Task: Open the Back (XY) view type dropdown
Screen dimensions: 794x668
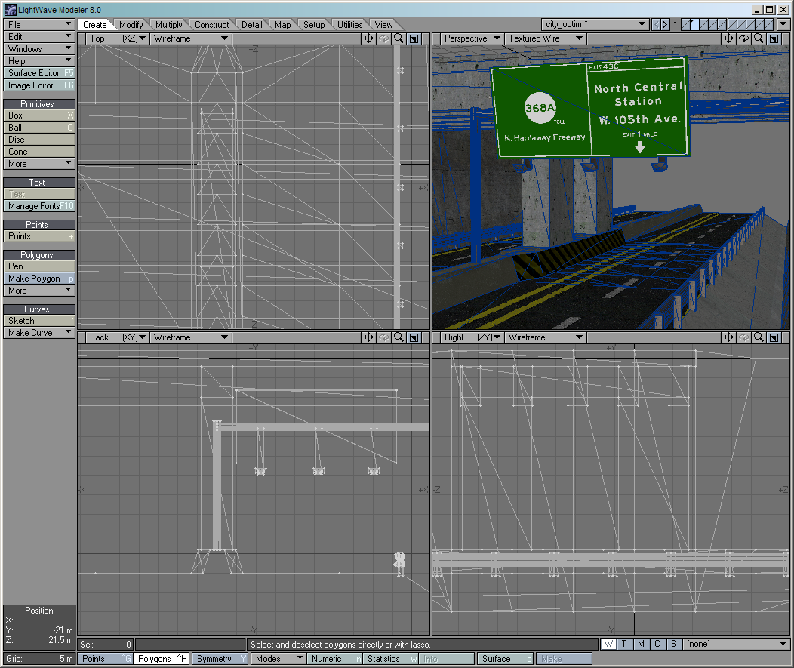Action: pyautogui.click(x=117, y=337)
